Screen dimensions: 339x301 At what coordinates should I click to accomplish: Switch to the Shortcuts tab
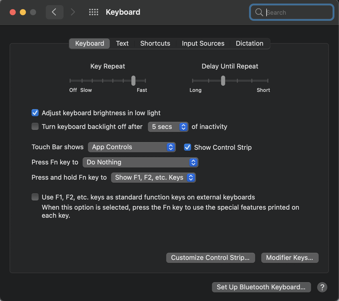coord(155,43)
